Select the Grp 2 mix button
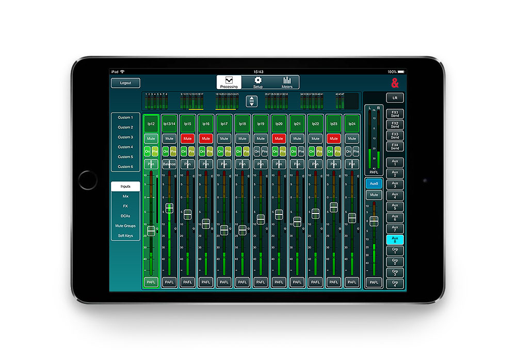Image resolution: width=516 pixels, height=361 pixels. [x=395, y=261]
